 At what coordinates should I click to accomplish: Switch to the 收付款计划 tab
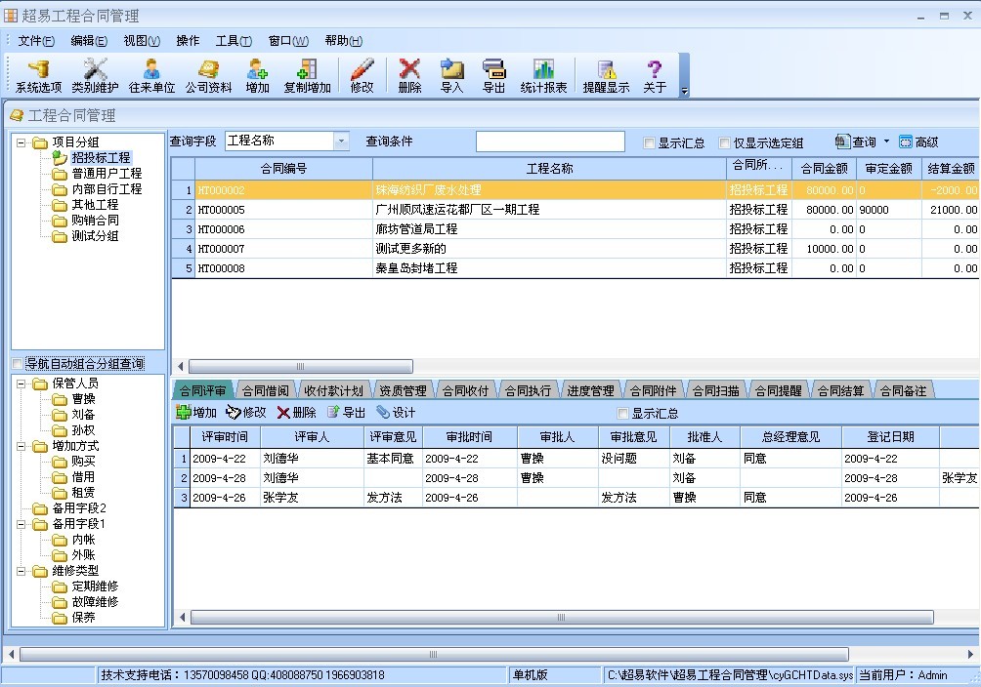point(332,390)
